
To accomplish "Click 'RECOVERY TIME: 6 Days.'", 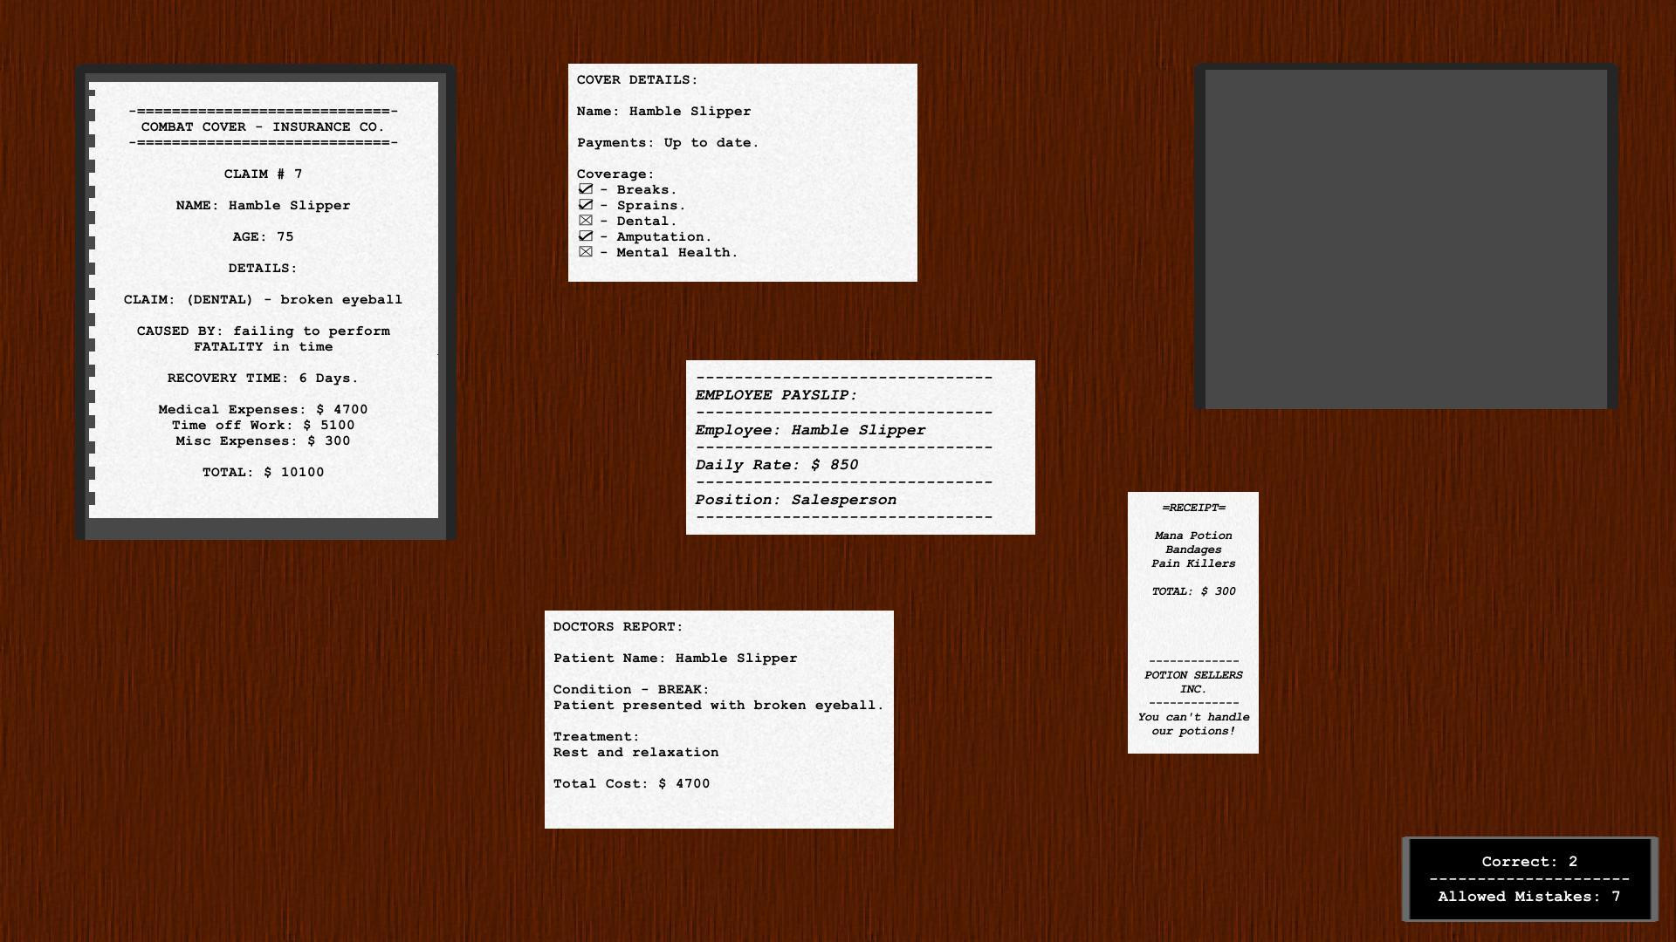I will tap(263, 378).
